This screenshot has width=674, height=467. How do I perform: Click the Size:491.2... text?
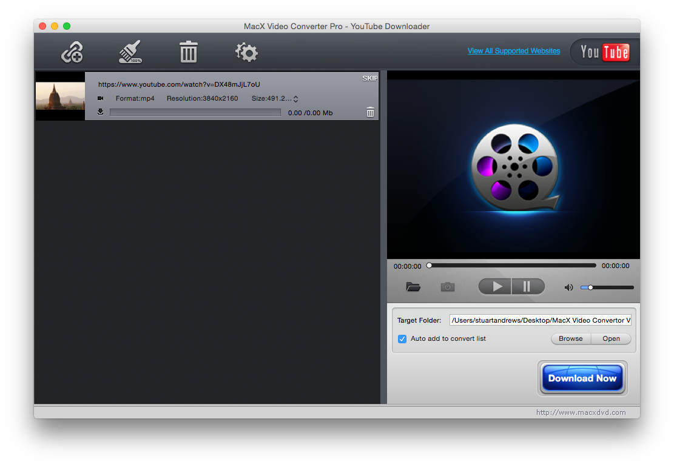coord(272,98)
